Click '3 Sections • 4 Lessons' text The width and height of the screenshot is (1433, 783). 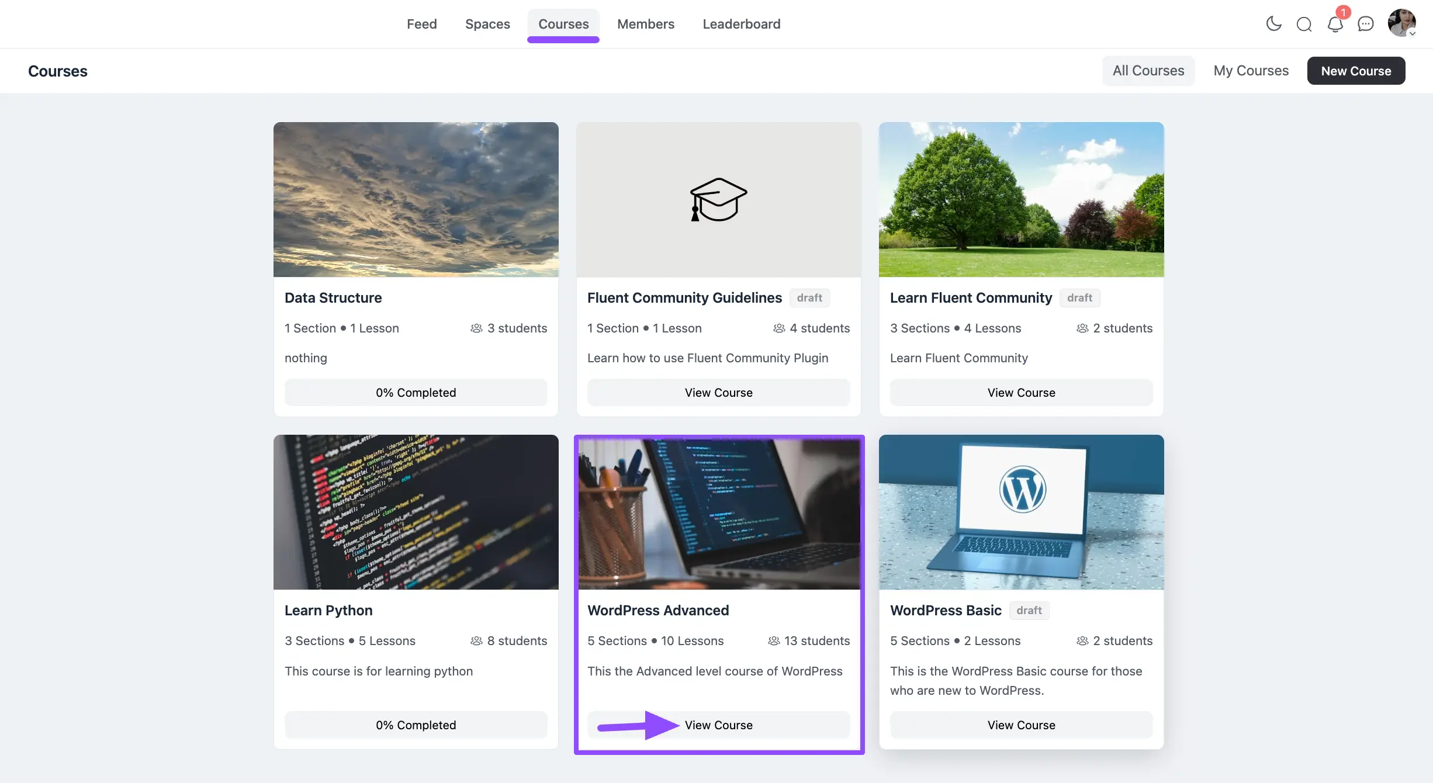point(956,328)
